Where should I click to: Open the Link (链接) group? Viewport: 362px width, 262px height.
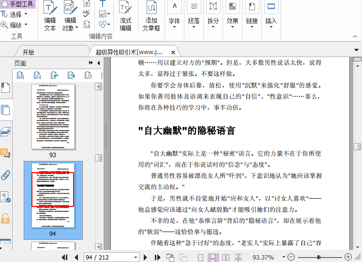[x=252, y=15]
